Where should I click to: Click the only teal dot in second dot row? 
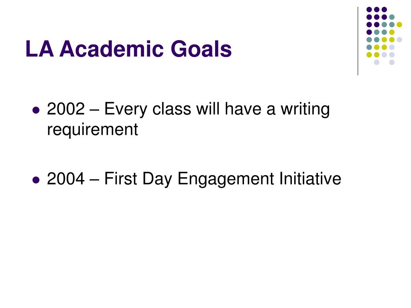click(x=392, y=17)
